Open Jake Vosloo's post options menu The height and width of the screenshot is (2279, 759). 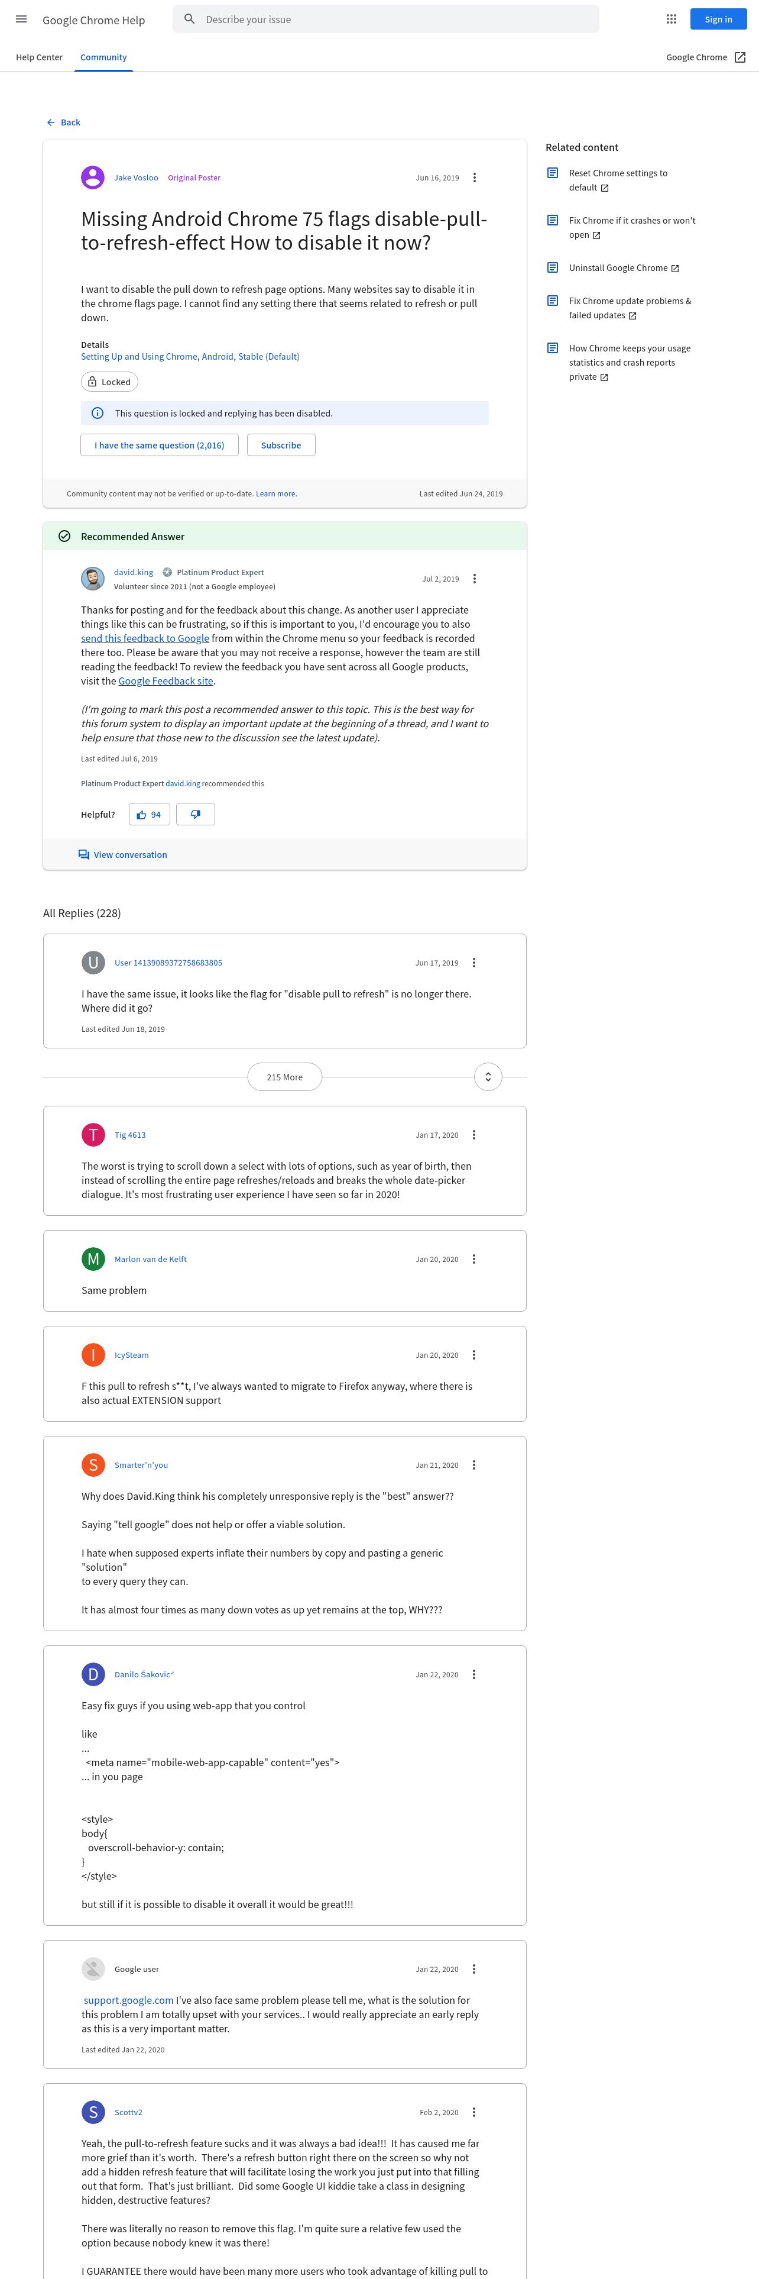tap(475, 178)
